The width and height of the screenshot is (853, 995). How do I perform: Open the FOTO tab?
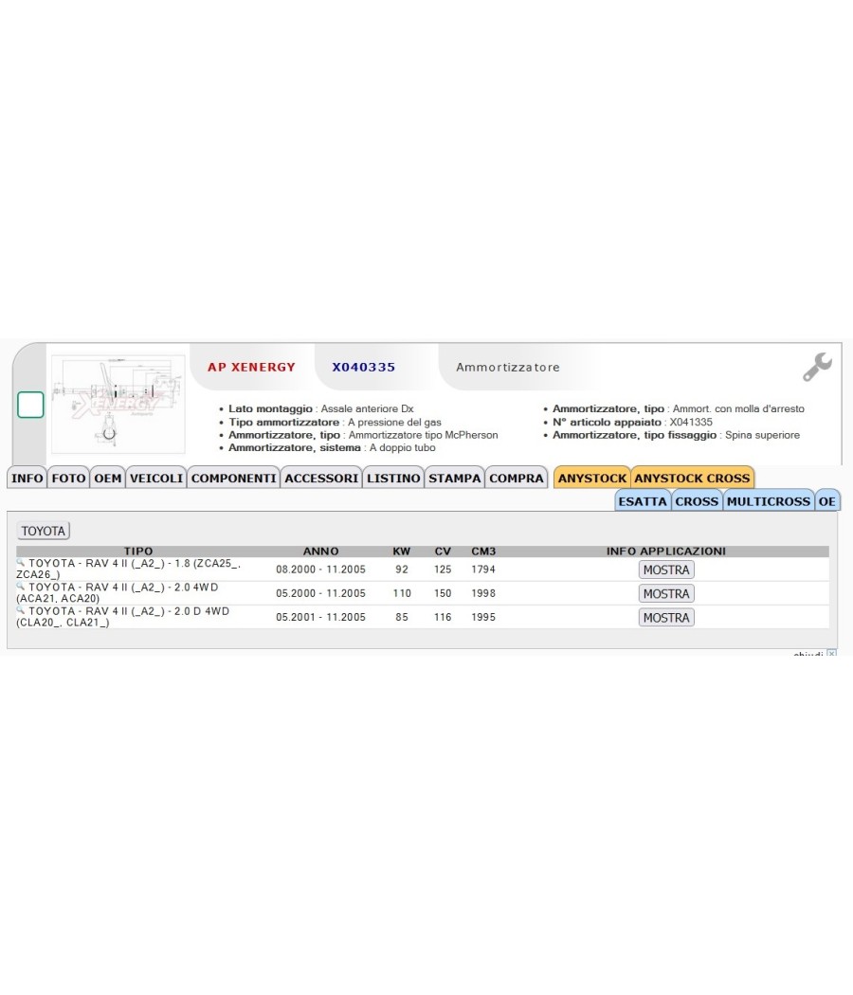(x=68, y=478)
